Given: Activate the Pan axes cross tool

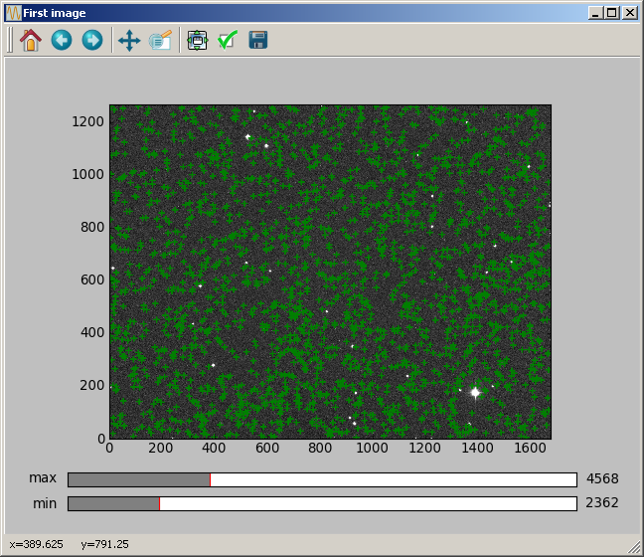Looking at the screenshot, I should [129, 41].
